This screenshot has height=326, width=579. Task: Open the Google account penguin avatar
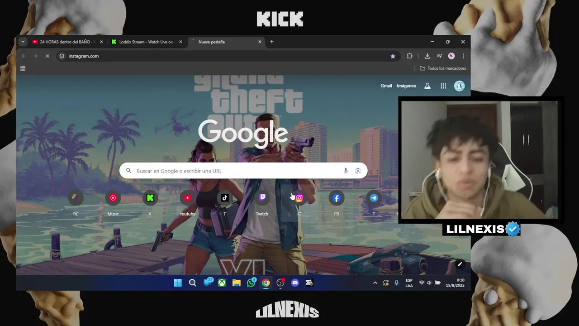[x=459, y=86]
